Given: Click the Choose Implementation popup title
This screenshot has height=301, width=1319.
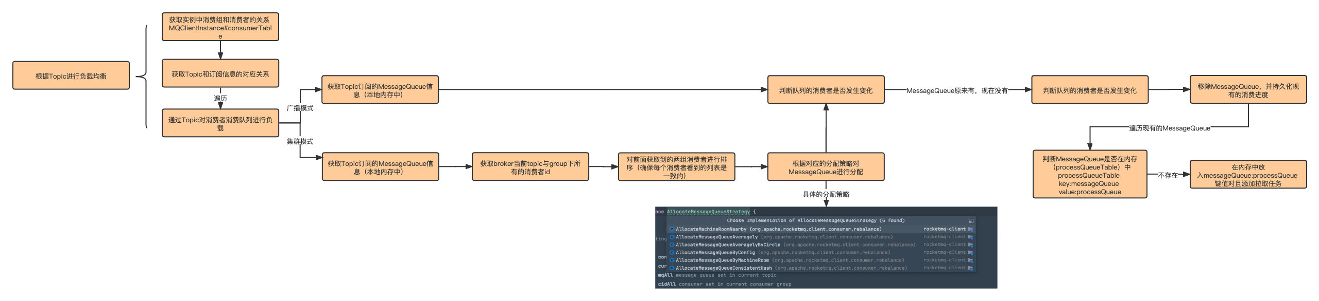Looking at the screenshot, I should point(815,220).
